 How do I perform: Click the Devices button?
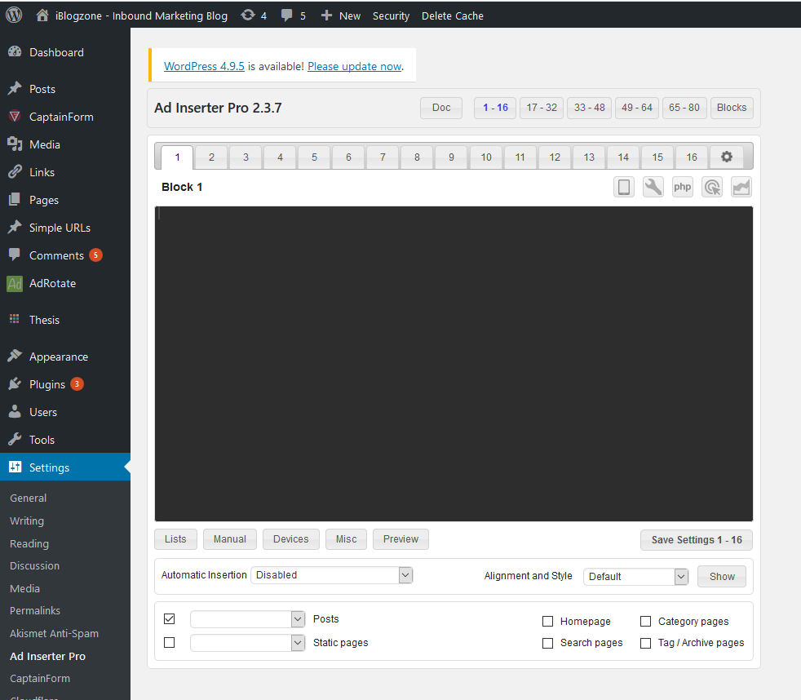[291, 539]
